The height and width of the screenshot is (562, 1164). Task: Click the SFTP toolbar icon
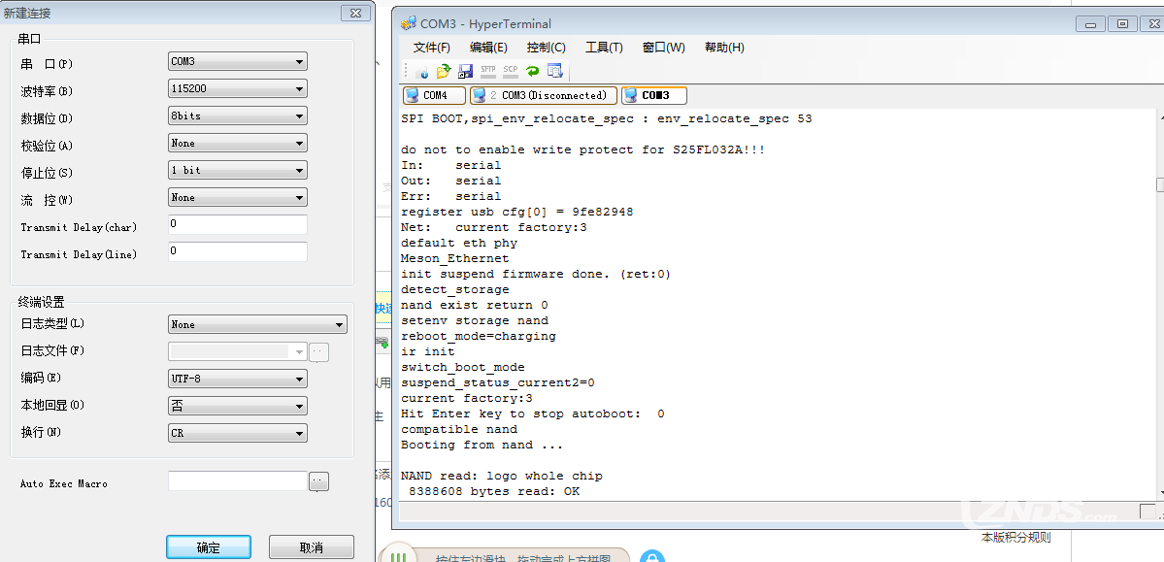(487, 71)
